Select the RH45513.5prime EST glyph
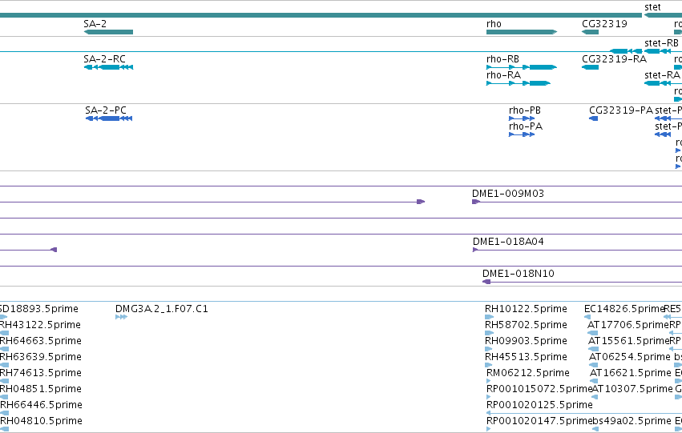The width and height of the screenshot is (682, 433). [x=488, y=365]
